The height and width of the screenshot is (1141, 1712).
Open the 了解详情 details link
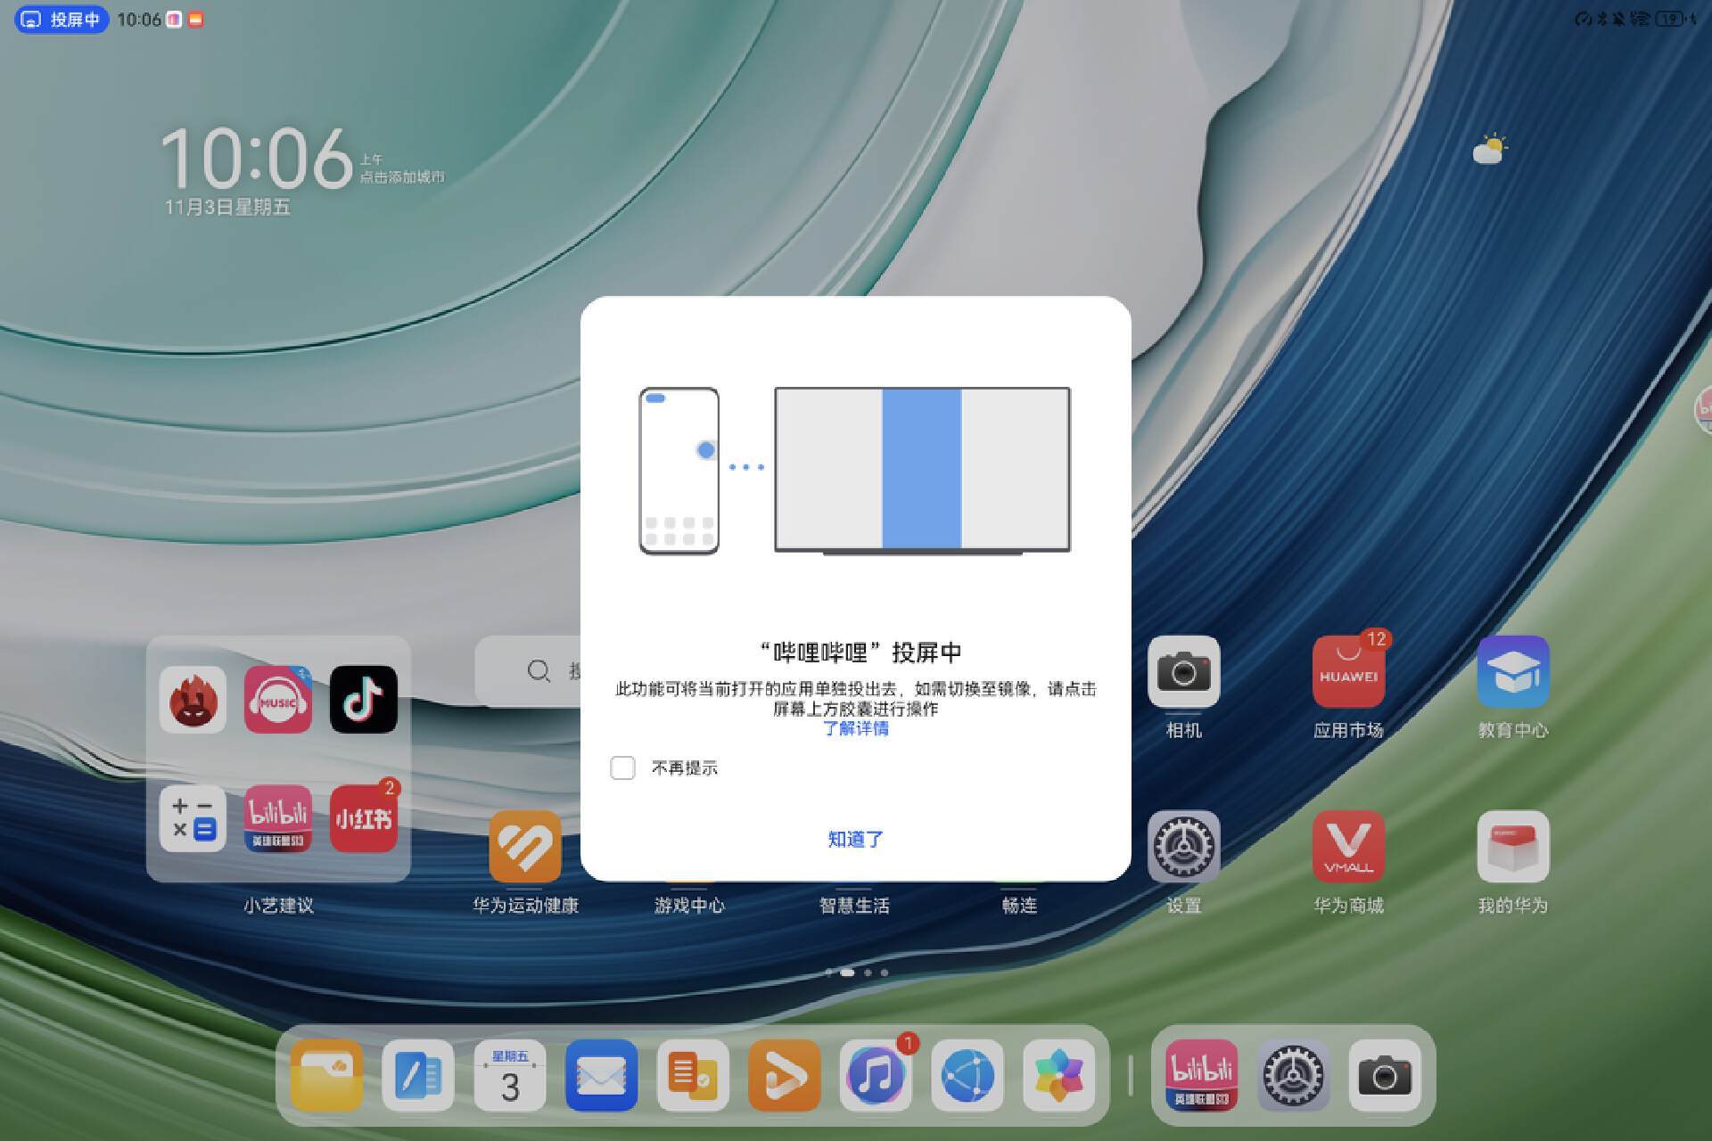pyautogui.click(x=859, y=728)
